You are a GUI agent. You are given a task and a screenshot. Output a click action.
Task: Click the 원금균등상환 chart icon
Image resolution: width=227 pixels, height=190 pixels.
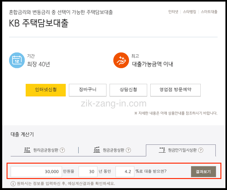(97, 150)
